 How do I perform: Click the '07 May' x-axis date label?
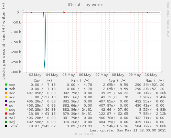click(x=101, y=75)
